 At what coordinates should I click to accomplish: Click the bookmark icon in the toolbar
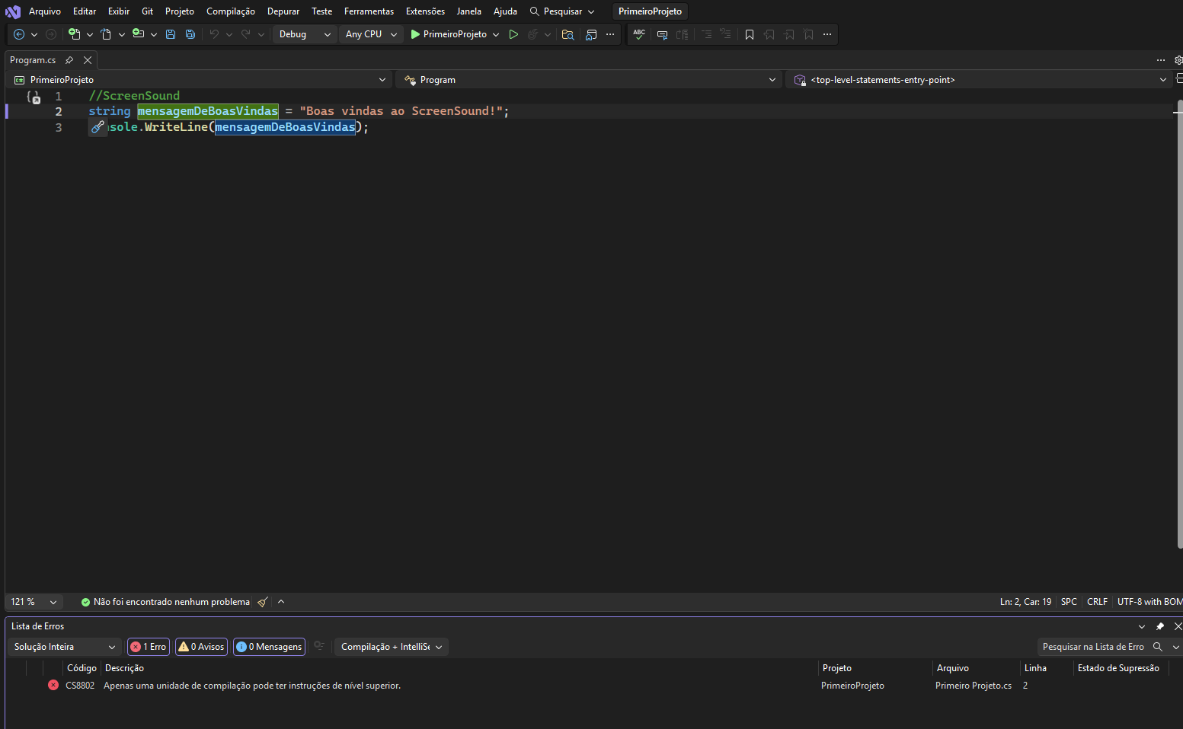tap(750, 34)
